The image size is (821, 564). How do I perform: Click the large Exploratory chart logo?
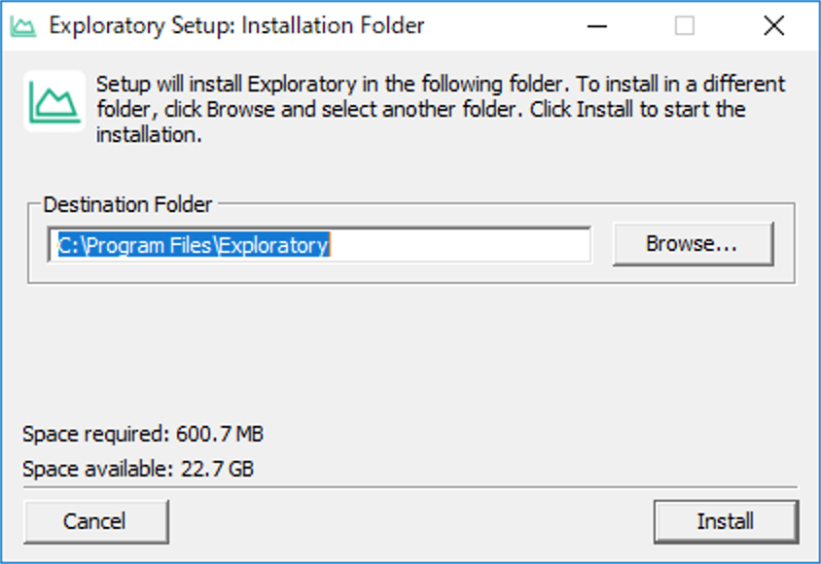(54, 101)
